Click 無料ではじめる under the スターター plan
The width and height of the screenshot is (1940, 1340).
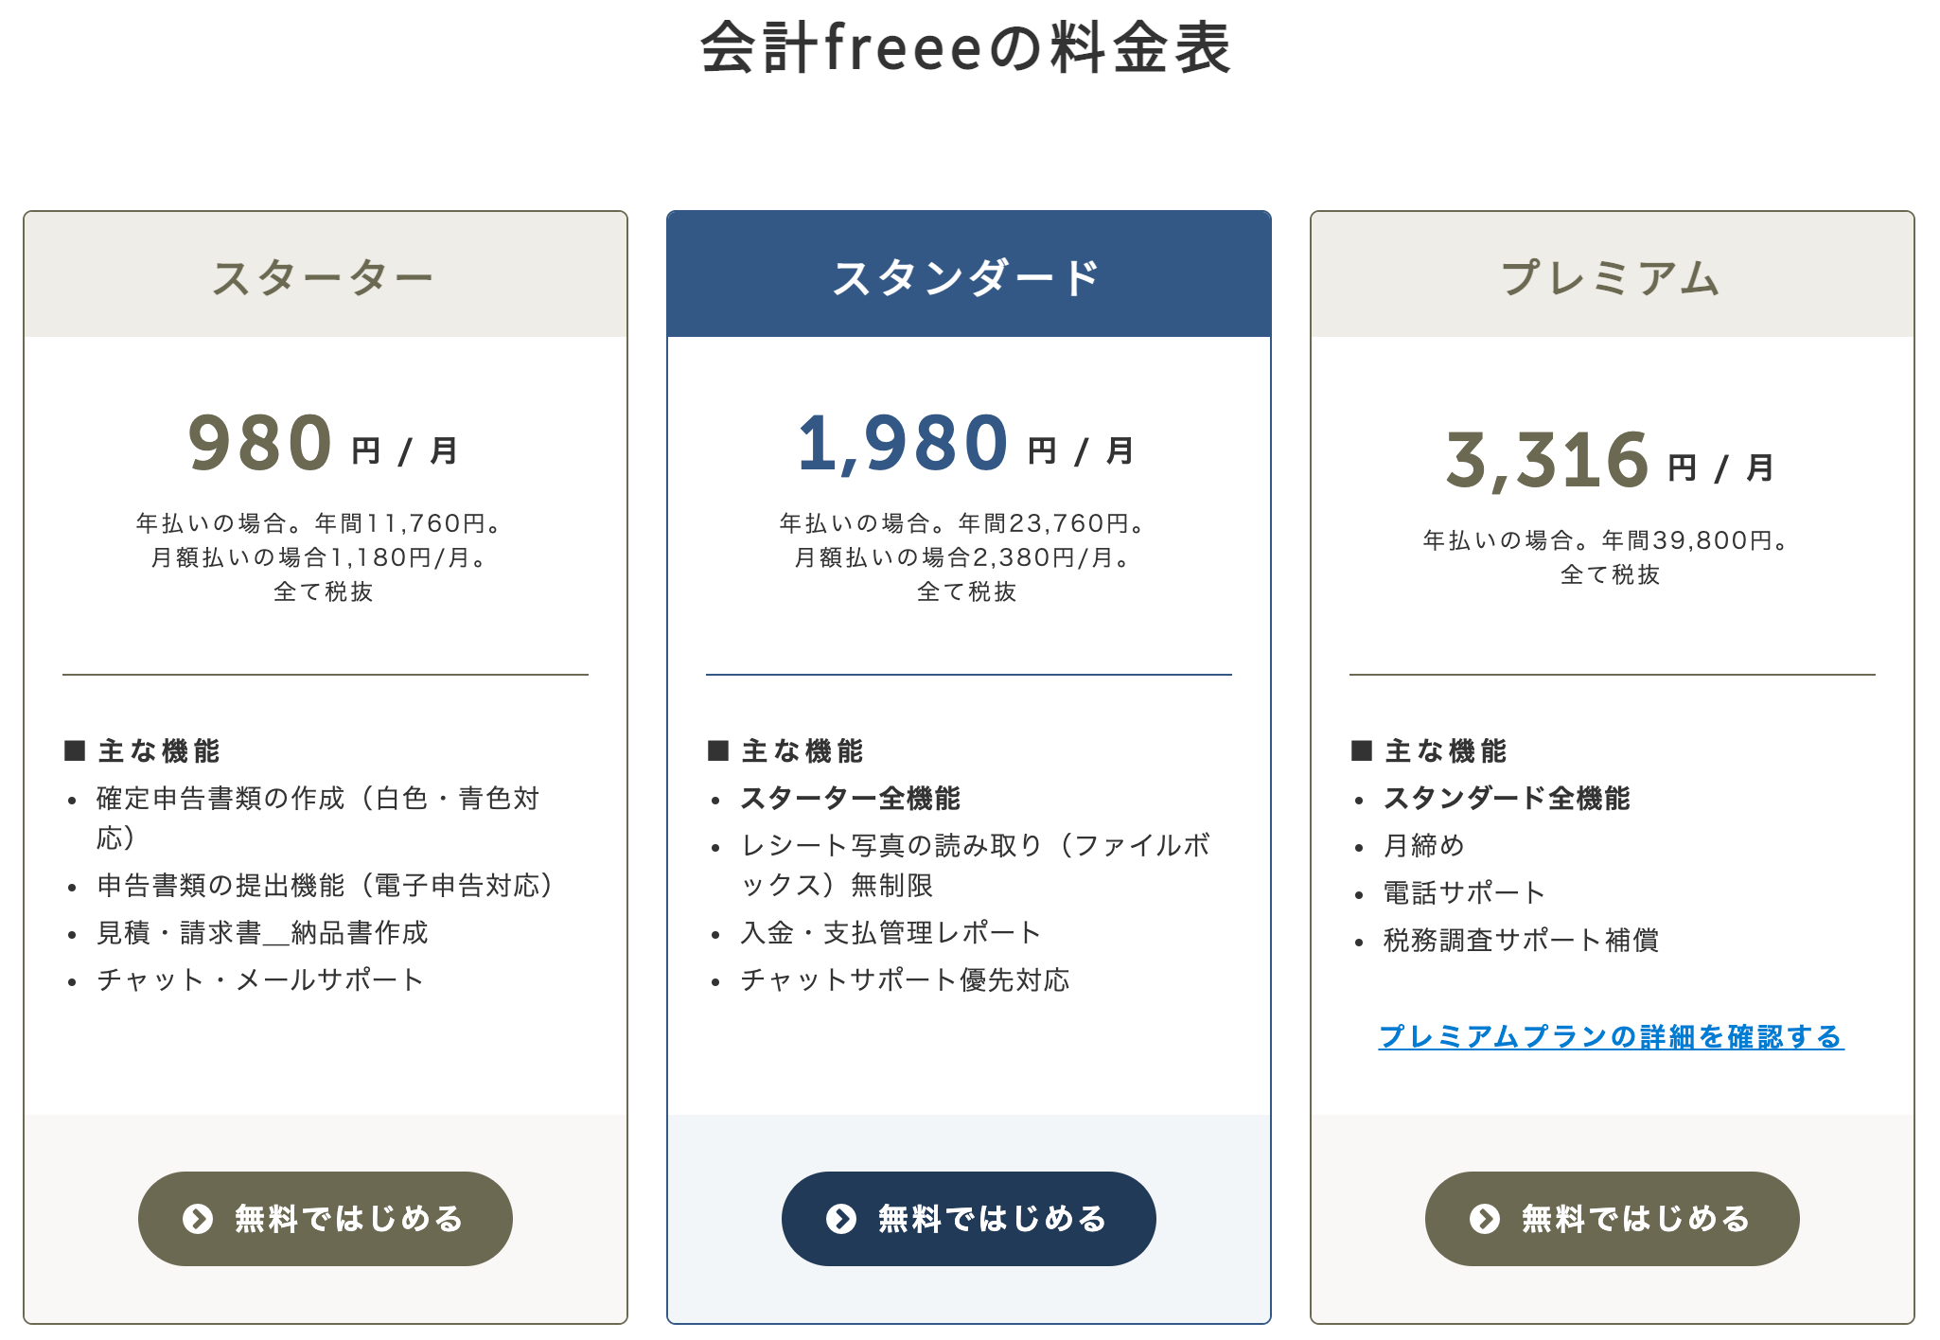point(325,1219)
